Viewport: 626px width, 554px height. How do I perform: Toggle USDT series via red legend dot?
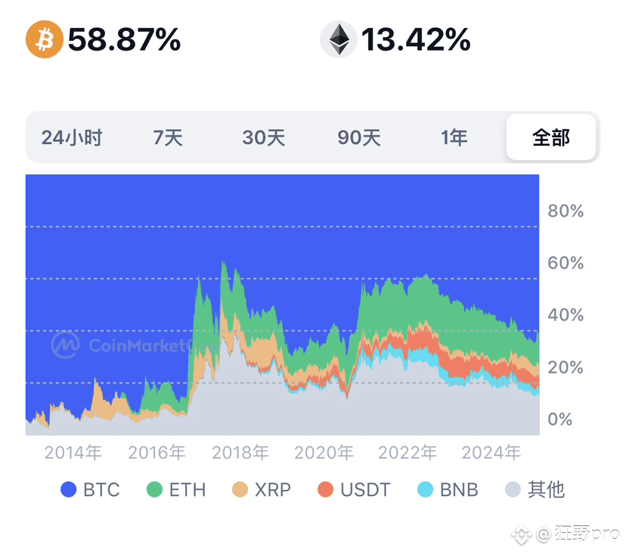(x=325, y=489)
